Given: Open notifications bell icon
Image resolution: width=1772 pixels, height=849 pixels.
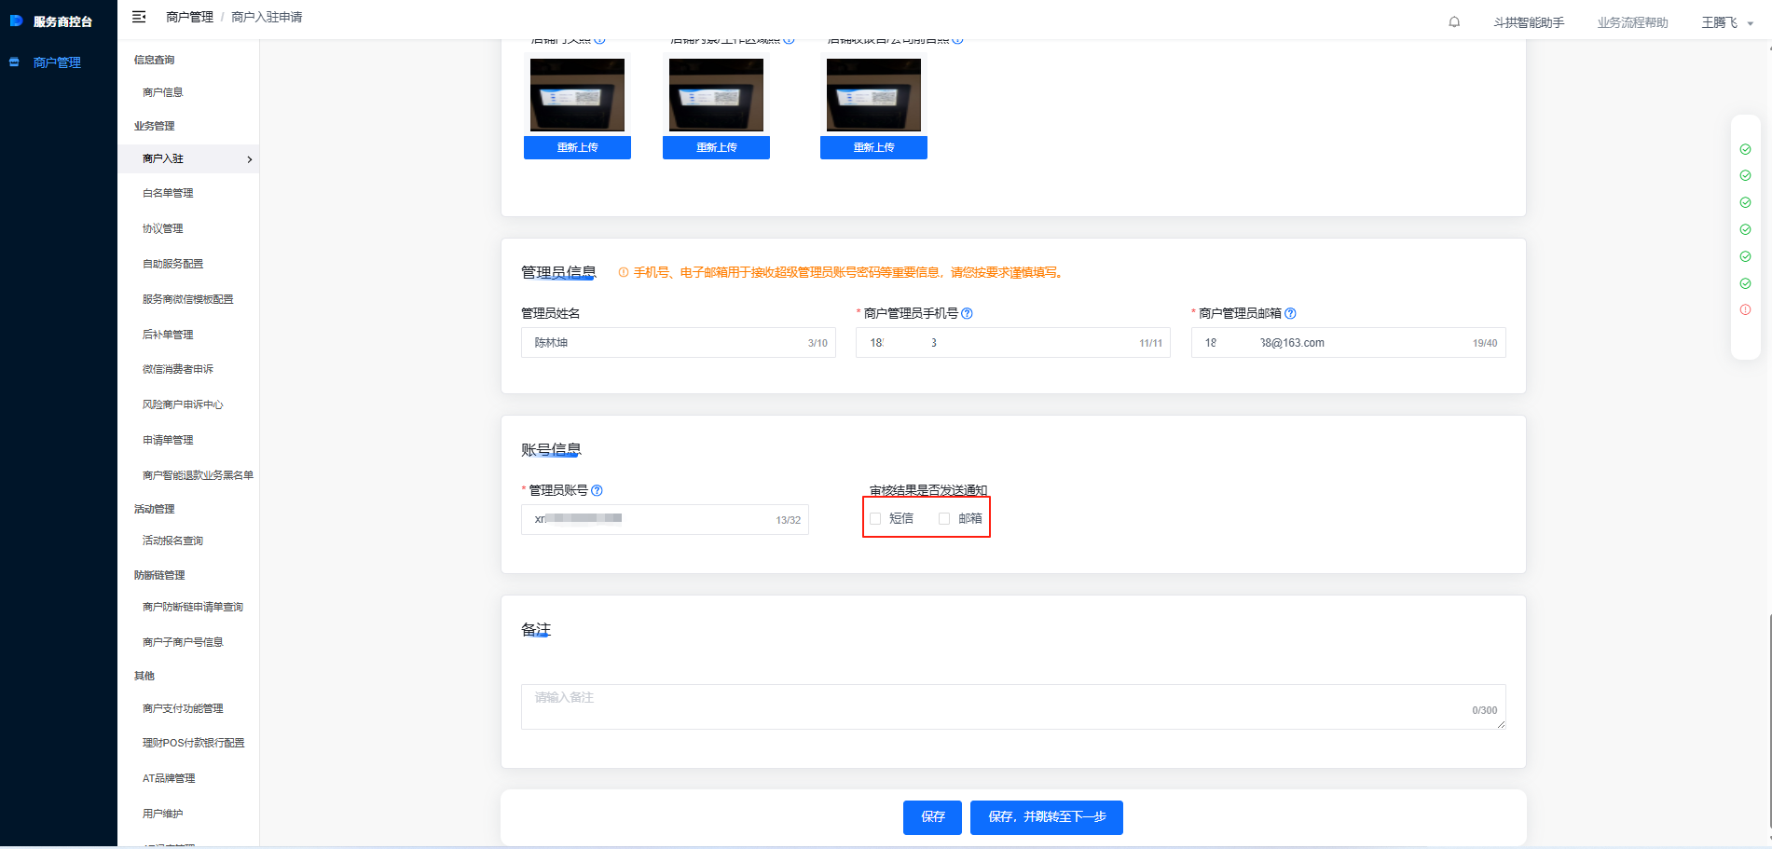Looking at the screenshot, I should 1454,22.
